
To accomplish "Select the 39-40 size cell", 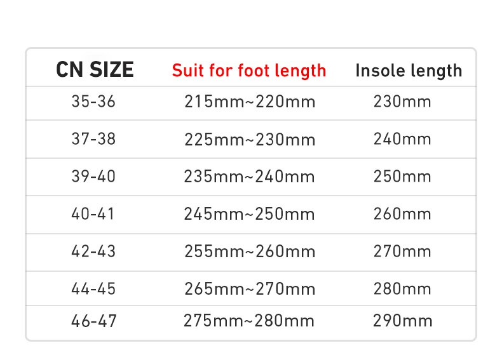I will point(93,177).
